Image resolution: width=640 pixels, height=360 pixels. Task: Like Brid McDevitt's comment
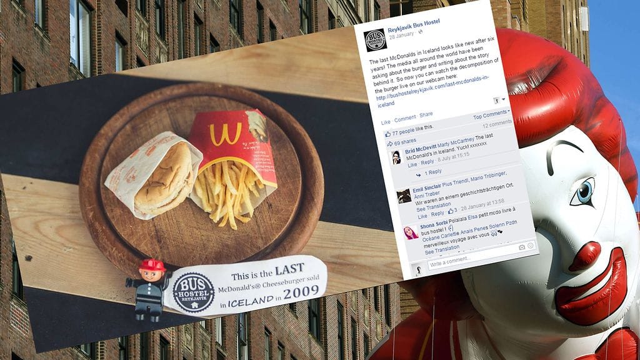tap(412, 165)
